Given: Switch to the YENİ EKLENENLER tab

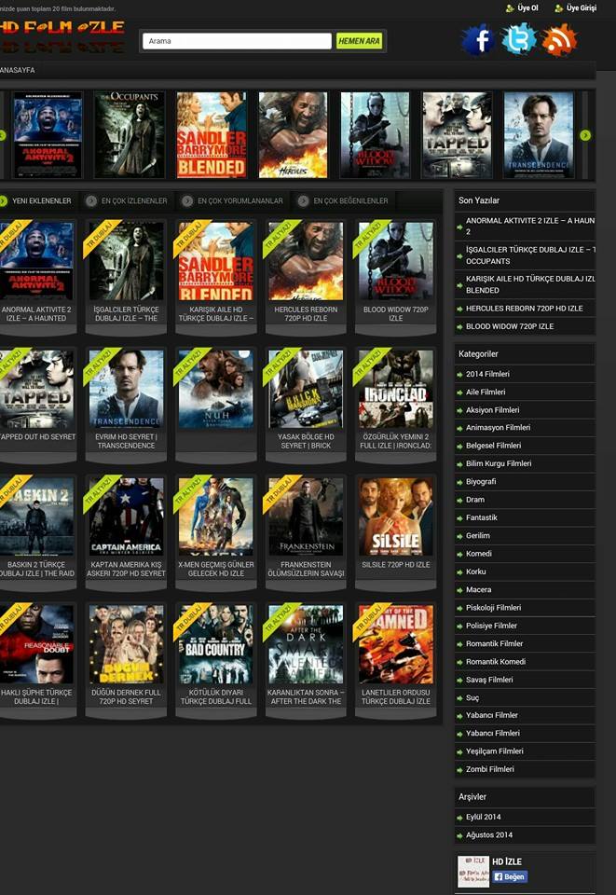Looking at the screenshot, I should pos(36,201).
